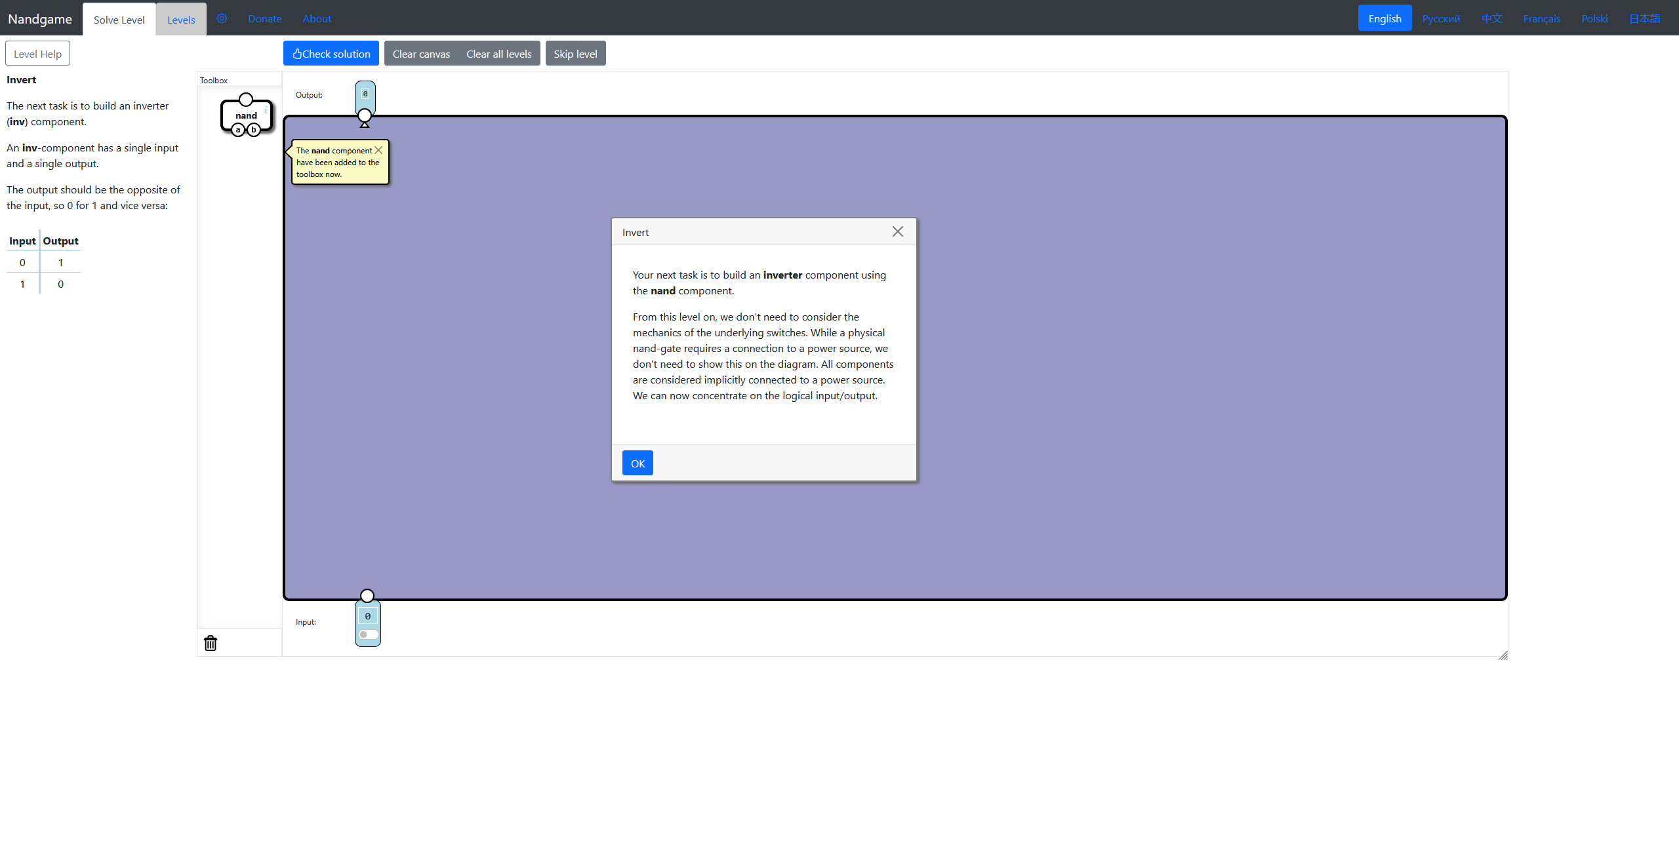Click the canvas resize handle corner

click(x=1503, y=656)
